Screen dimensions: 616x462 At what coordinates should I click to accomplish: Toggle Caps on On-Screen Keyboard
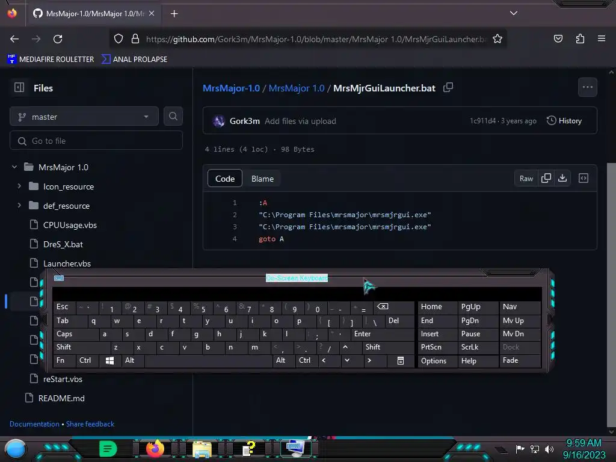coord(76,334)
